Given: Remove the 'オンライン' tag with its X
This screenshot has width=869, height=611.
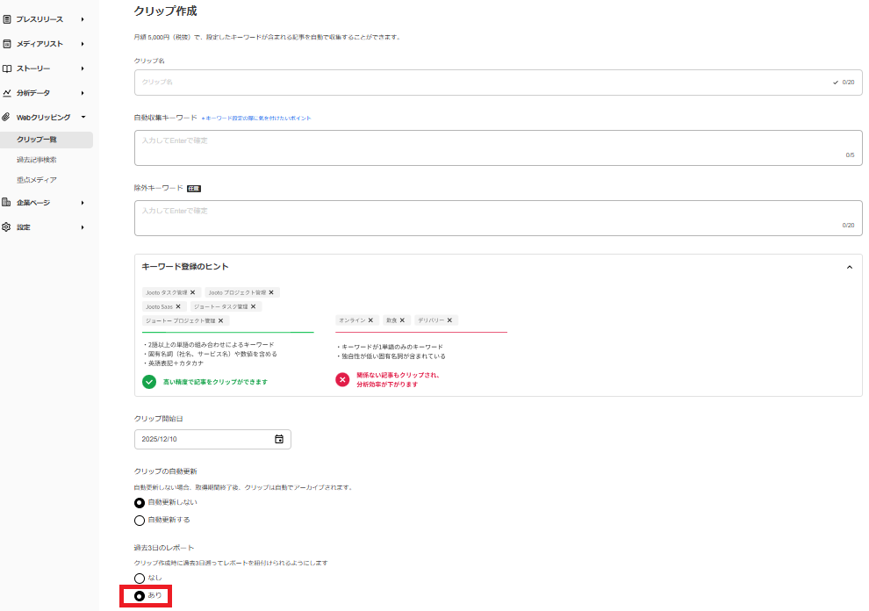Looking at the screenshot, I should (x=370, y=320).
